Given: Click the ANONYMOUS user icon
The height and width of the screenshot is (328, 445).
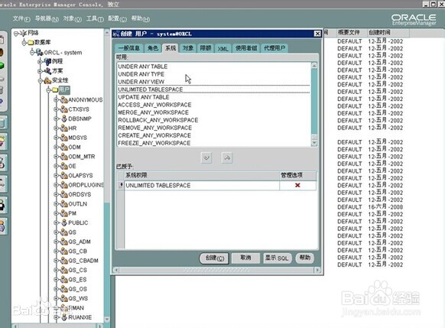Looking at the screenshot, I should tap(64, 100).
